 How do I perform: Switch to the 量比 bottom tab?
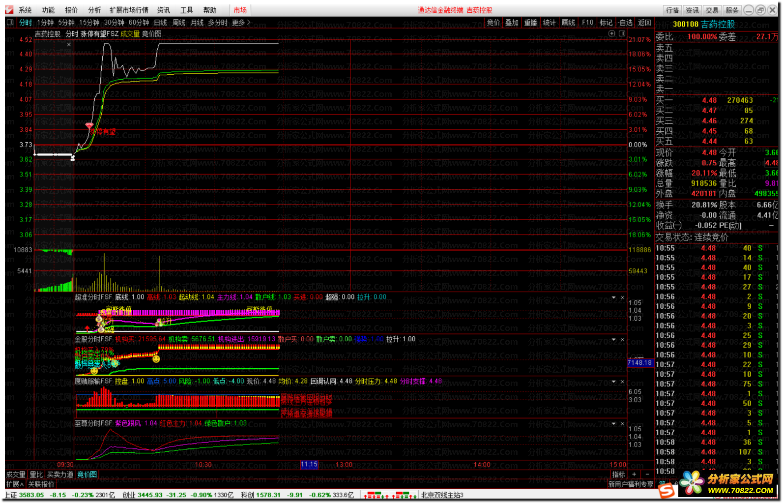coord(36,474)
